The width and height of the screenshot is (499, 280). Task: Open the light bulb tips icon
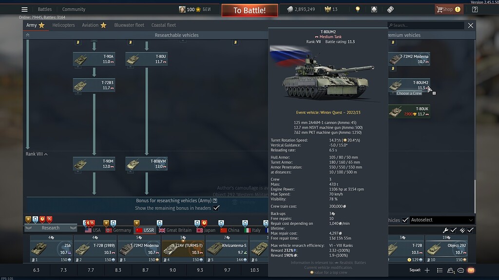click(358, 9)
